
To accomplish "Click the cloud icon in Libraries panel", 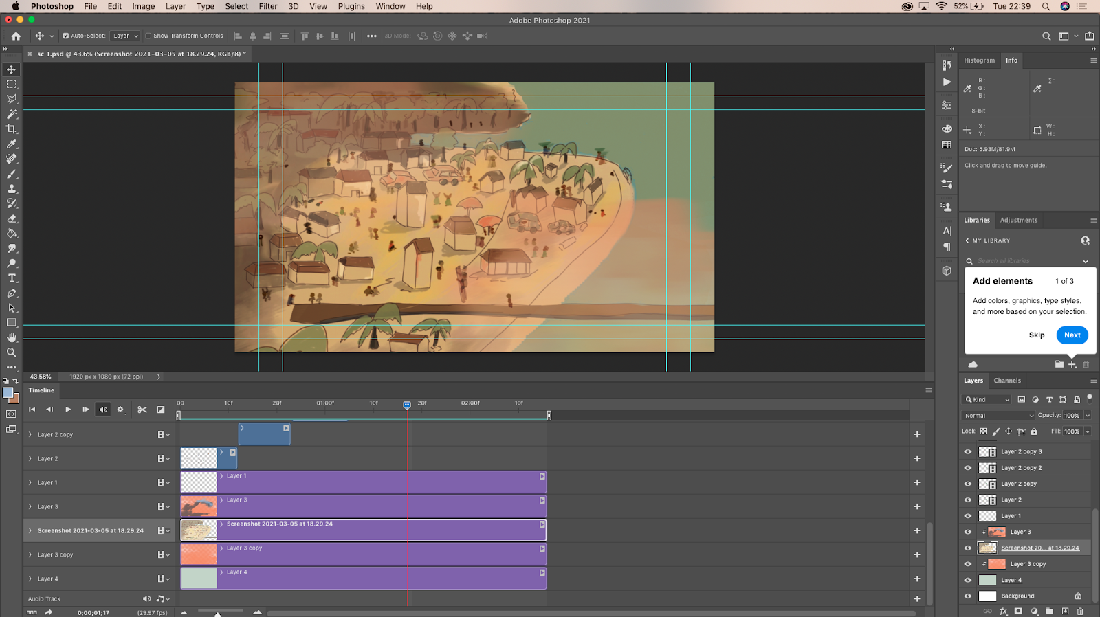I will [973, 364].
